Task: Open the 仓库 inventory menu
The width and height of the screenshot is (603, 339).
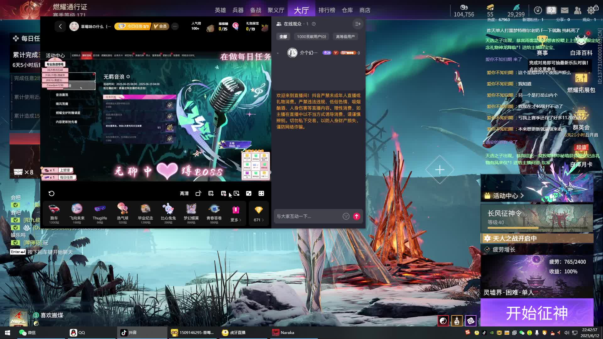Action: [347, 10]
